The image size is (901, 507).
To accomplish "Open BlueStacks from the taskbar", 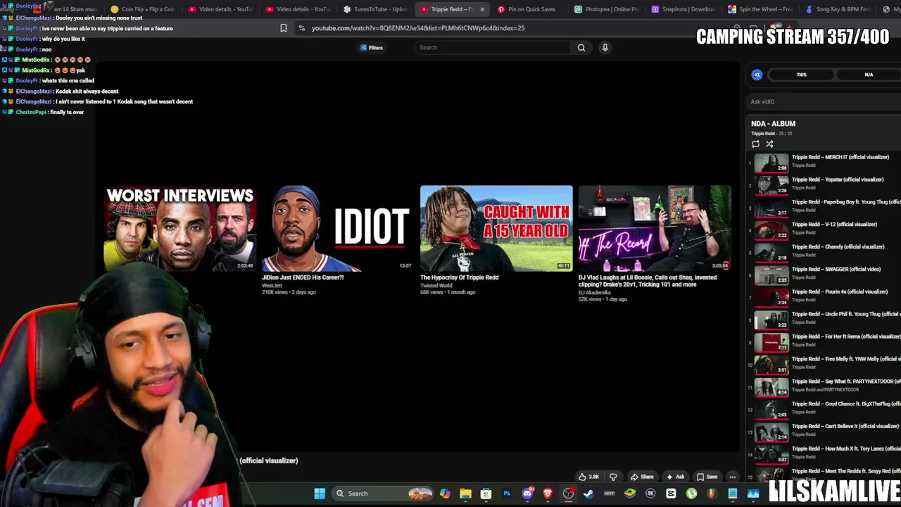I will click(630, 494).
